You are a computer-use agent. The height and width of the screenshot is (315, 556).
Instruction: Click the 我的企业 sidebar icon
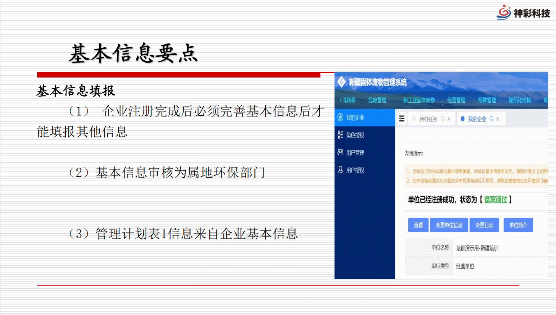pyautogui.click(x=340, y=118)
